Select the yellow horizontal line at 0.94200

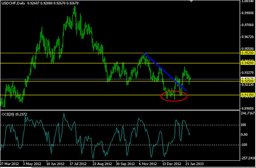coord(120,63)
